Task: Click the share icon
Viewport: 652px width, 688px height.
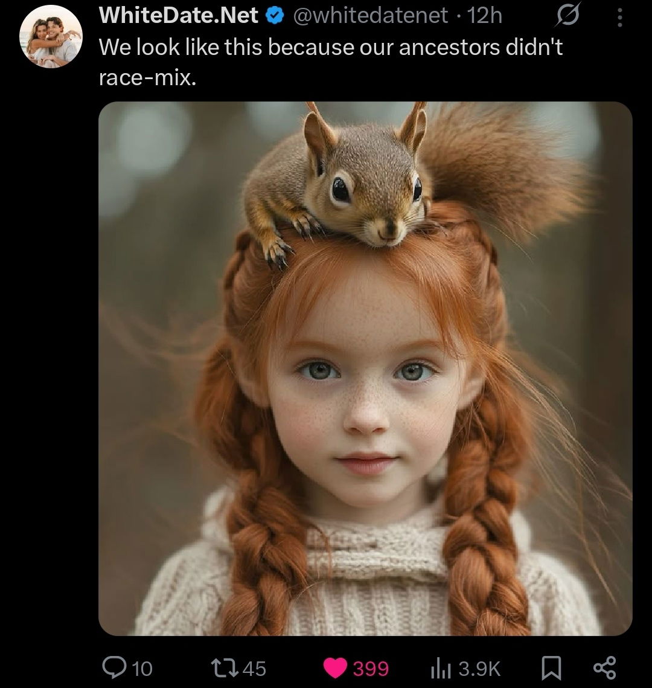Action: 605,668
